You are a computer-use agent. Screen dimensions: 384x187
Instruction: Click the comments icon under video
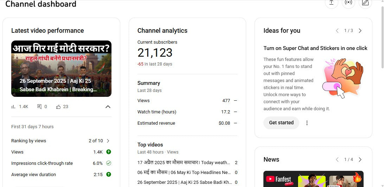click(x=39, y=107)
